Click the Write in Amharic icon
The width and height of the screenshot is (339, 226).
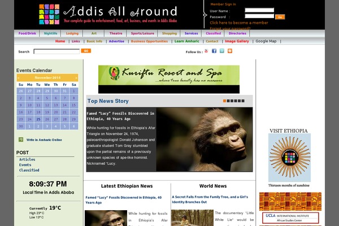[21, 140]
